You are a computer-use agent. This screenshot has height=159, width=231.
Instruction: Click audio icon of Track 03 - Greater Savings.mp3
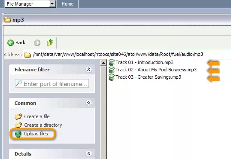pos(112,77)
